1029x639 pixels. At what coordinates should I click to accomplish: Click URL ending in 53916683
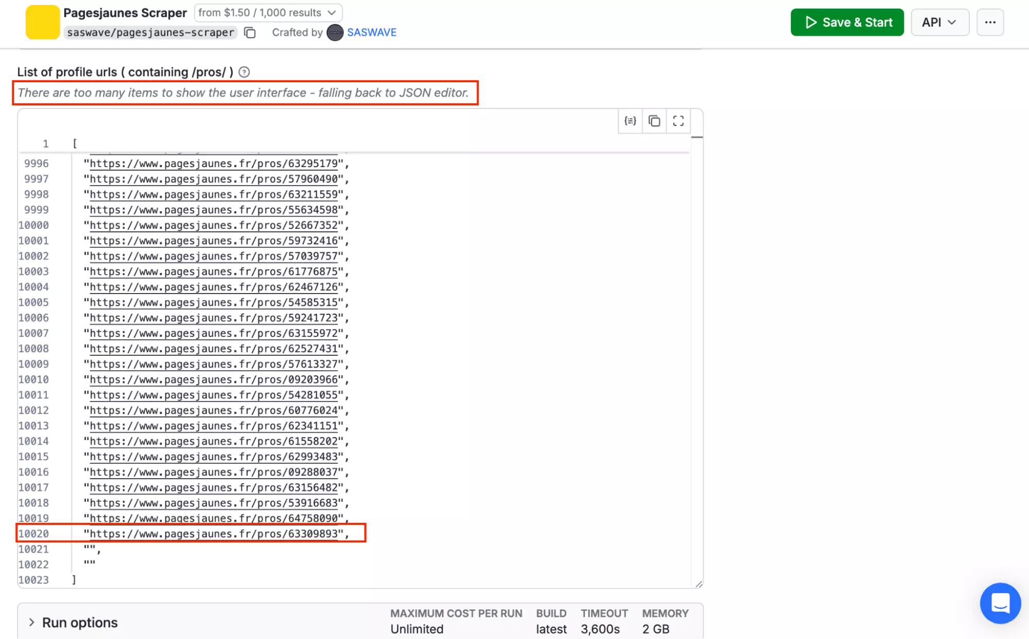tap(214, 503)
